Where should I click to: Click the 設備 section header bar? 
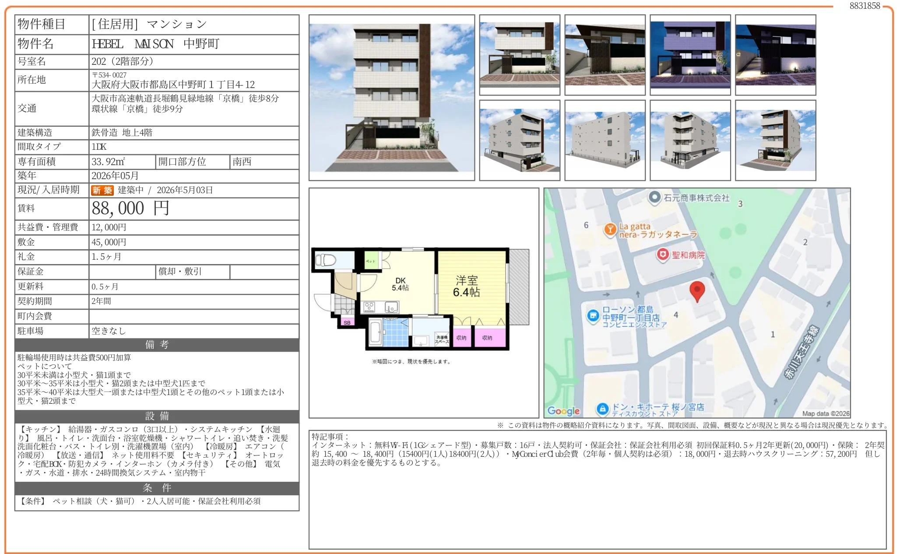coord(157,416)
